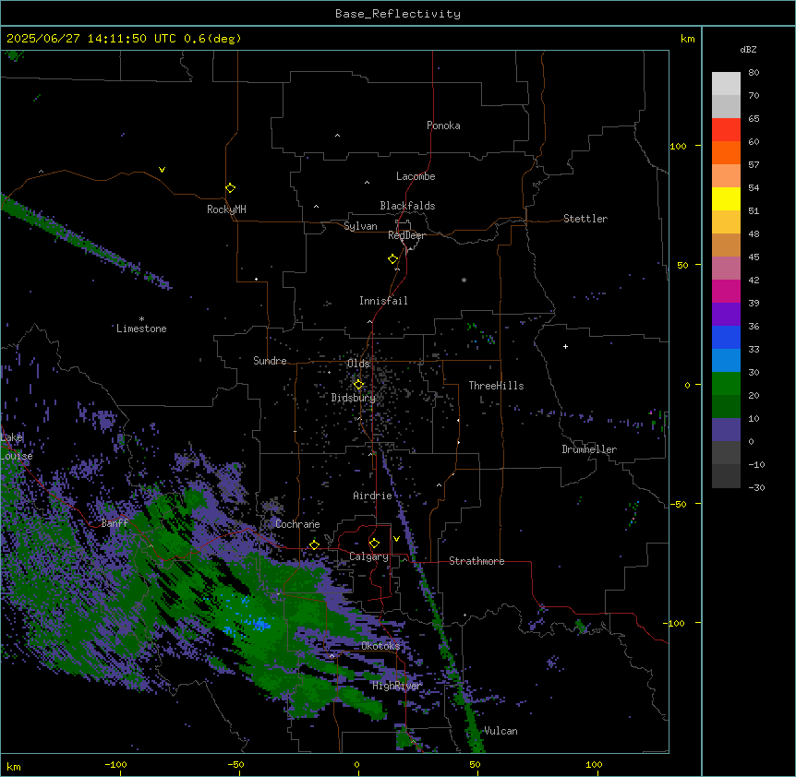Viewport: 796px width, 777px height.
Task: Click the royal blue 33-36 dBZ swatch
Action: coord(726,337)
